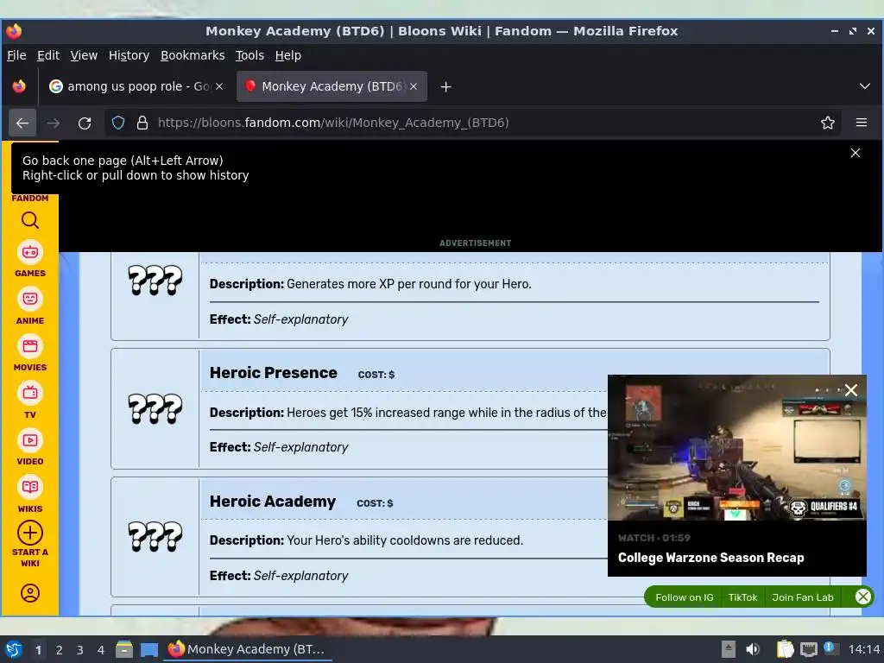Switch to workspace 2 in taskbar
This screenshot has height=663, width=884.
(x=59, y=650)
